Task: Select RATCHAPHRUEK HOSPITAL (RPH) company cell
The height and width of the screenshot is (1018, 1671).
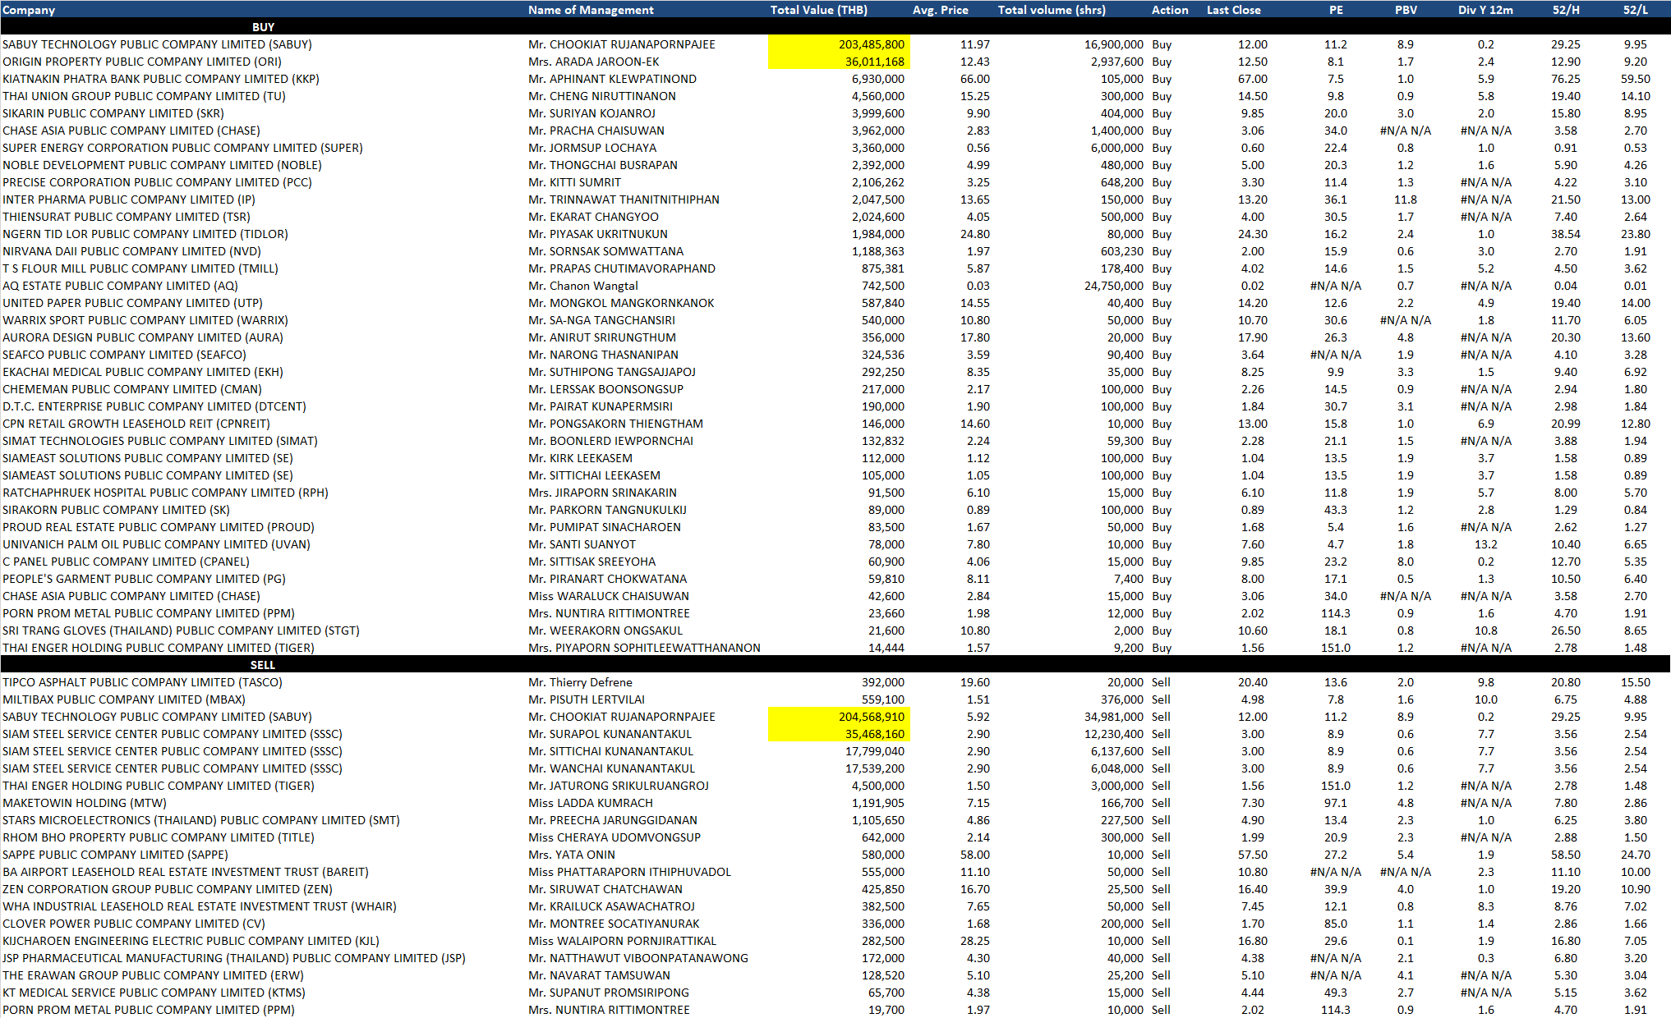Action: tap(165, 493)
